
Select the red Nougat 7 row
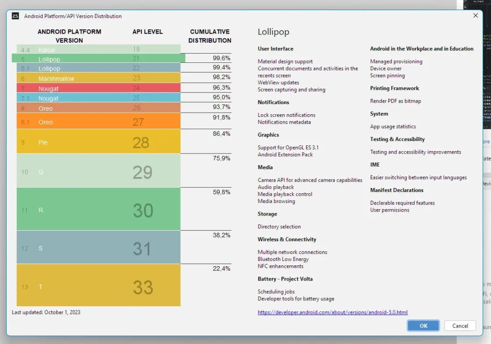pos(98,88)
